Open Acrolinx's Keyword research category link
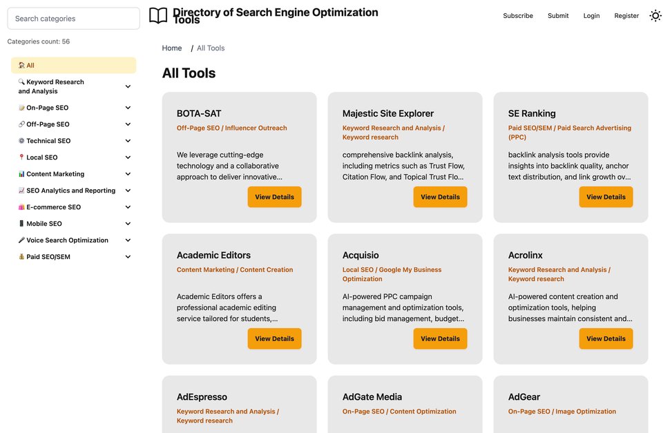 pos(559,274)
